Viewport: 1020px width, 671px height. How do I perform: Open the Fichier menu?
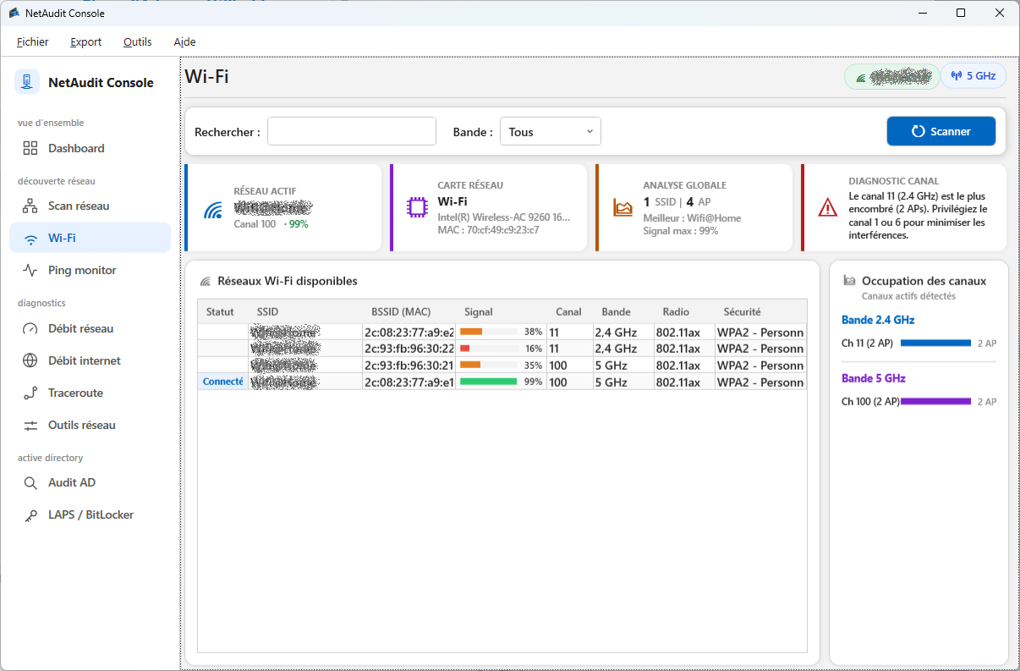coord(33,41)
